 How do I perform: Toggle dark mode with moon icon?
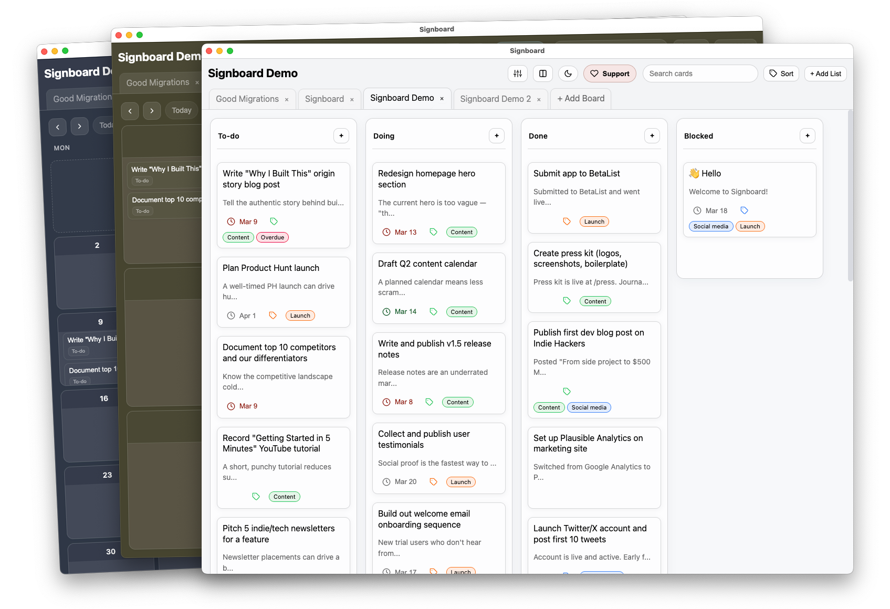tap(568, 73)
